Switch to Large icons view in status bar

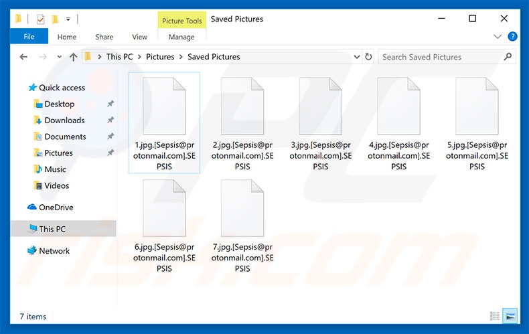pyautogui.click(x=510, y=316)
